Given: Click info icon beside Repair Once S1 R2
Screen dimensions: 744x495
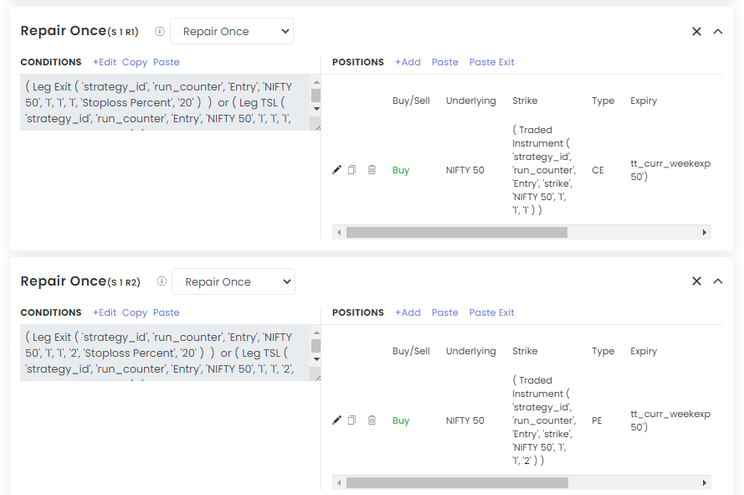Looking at the screenshot, I should point(162,282).
